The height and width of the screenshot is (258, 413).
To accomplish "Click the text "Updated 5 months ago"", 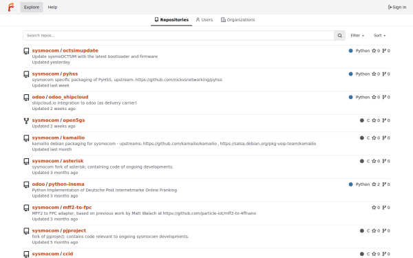I will (x=55, y=242).
